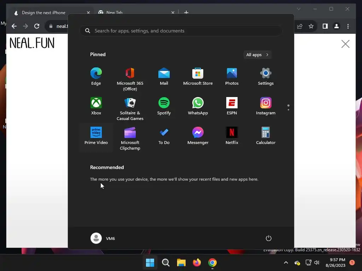
Task: Close the Design the next iPhone tab
Action: point(88,13)
